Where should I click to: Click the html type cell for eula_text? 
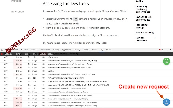35,78
